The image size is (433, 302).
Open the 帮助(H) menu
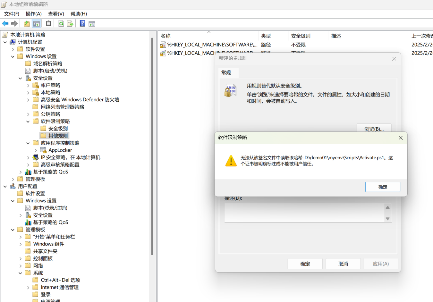pos(79,14)
